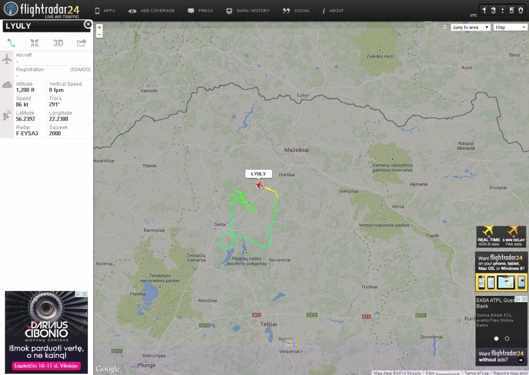529x375 pixels.
Task: Click the center-on-aircraft arrows icon
Action: 34,43
